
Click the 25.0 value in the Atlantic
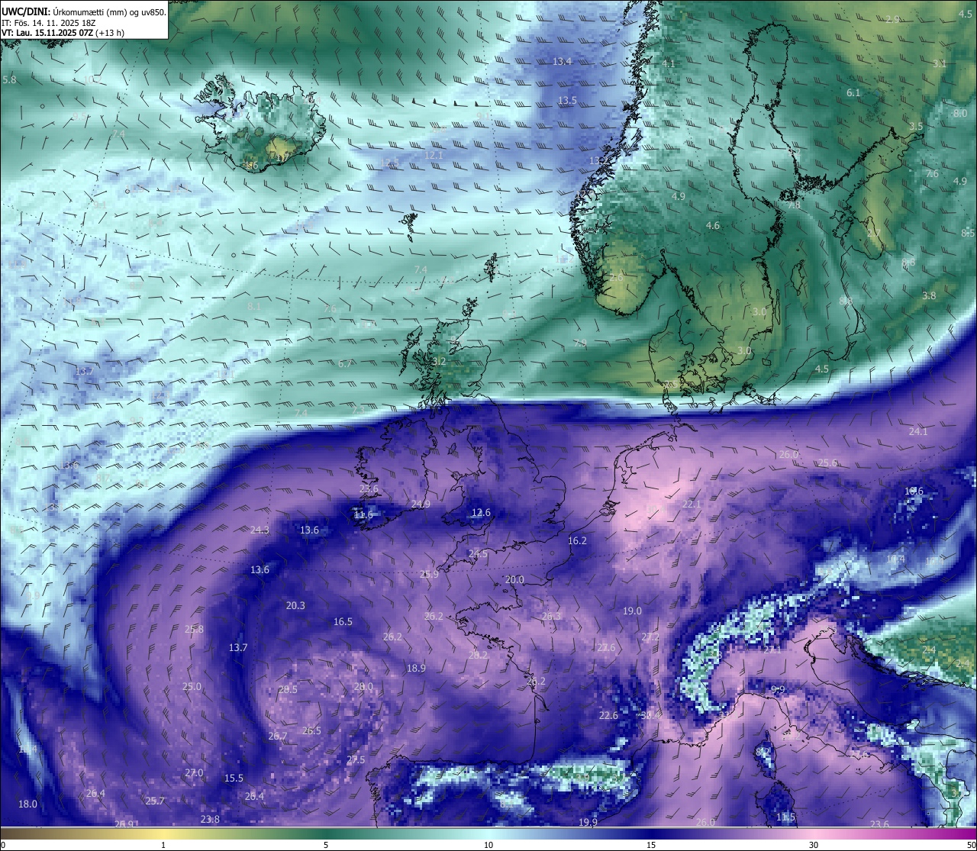tap(192, 687)
